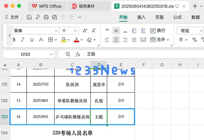Apply red font color A

(x=76, y=40)
